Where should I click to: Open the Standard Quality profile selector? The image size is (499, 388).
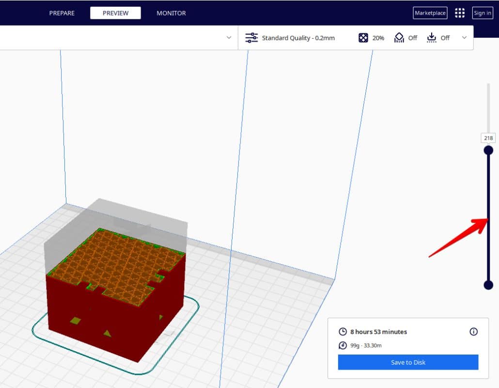299,37
